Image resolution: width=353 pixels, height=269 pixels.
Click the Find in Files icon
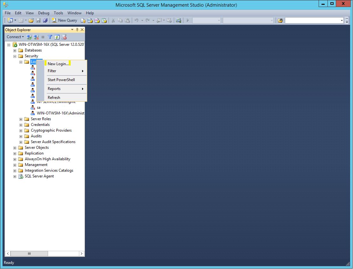coord(280,20)
